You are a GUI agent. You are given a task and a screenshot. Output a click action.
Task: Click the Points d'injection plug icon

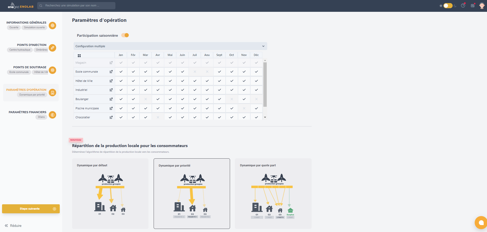(52, 48)
